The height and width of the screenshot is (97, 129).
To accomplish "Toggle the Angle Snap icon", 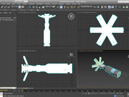I will pos(68,7).
